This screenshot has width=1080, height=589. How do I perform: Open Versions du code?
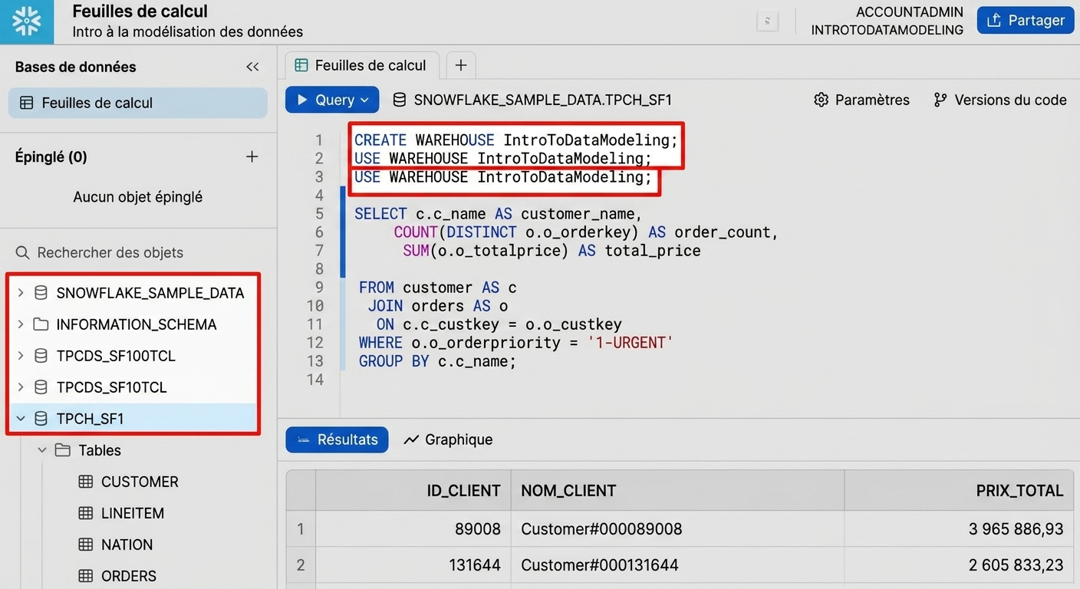coord(999,100)
